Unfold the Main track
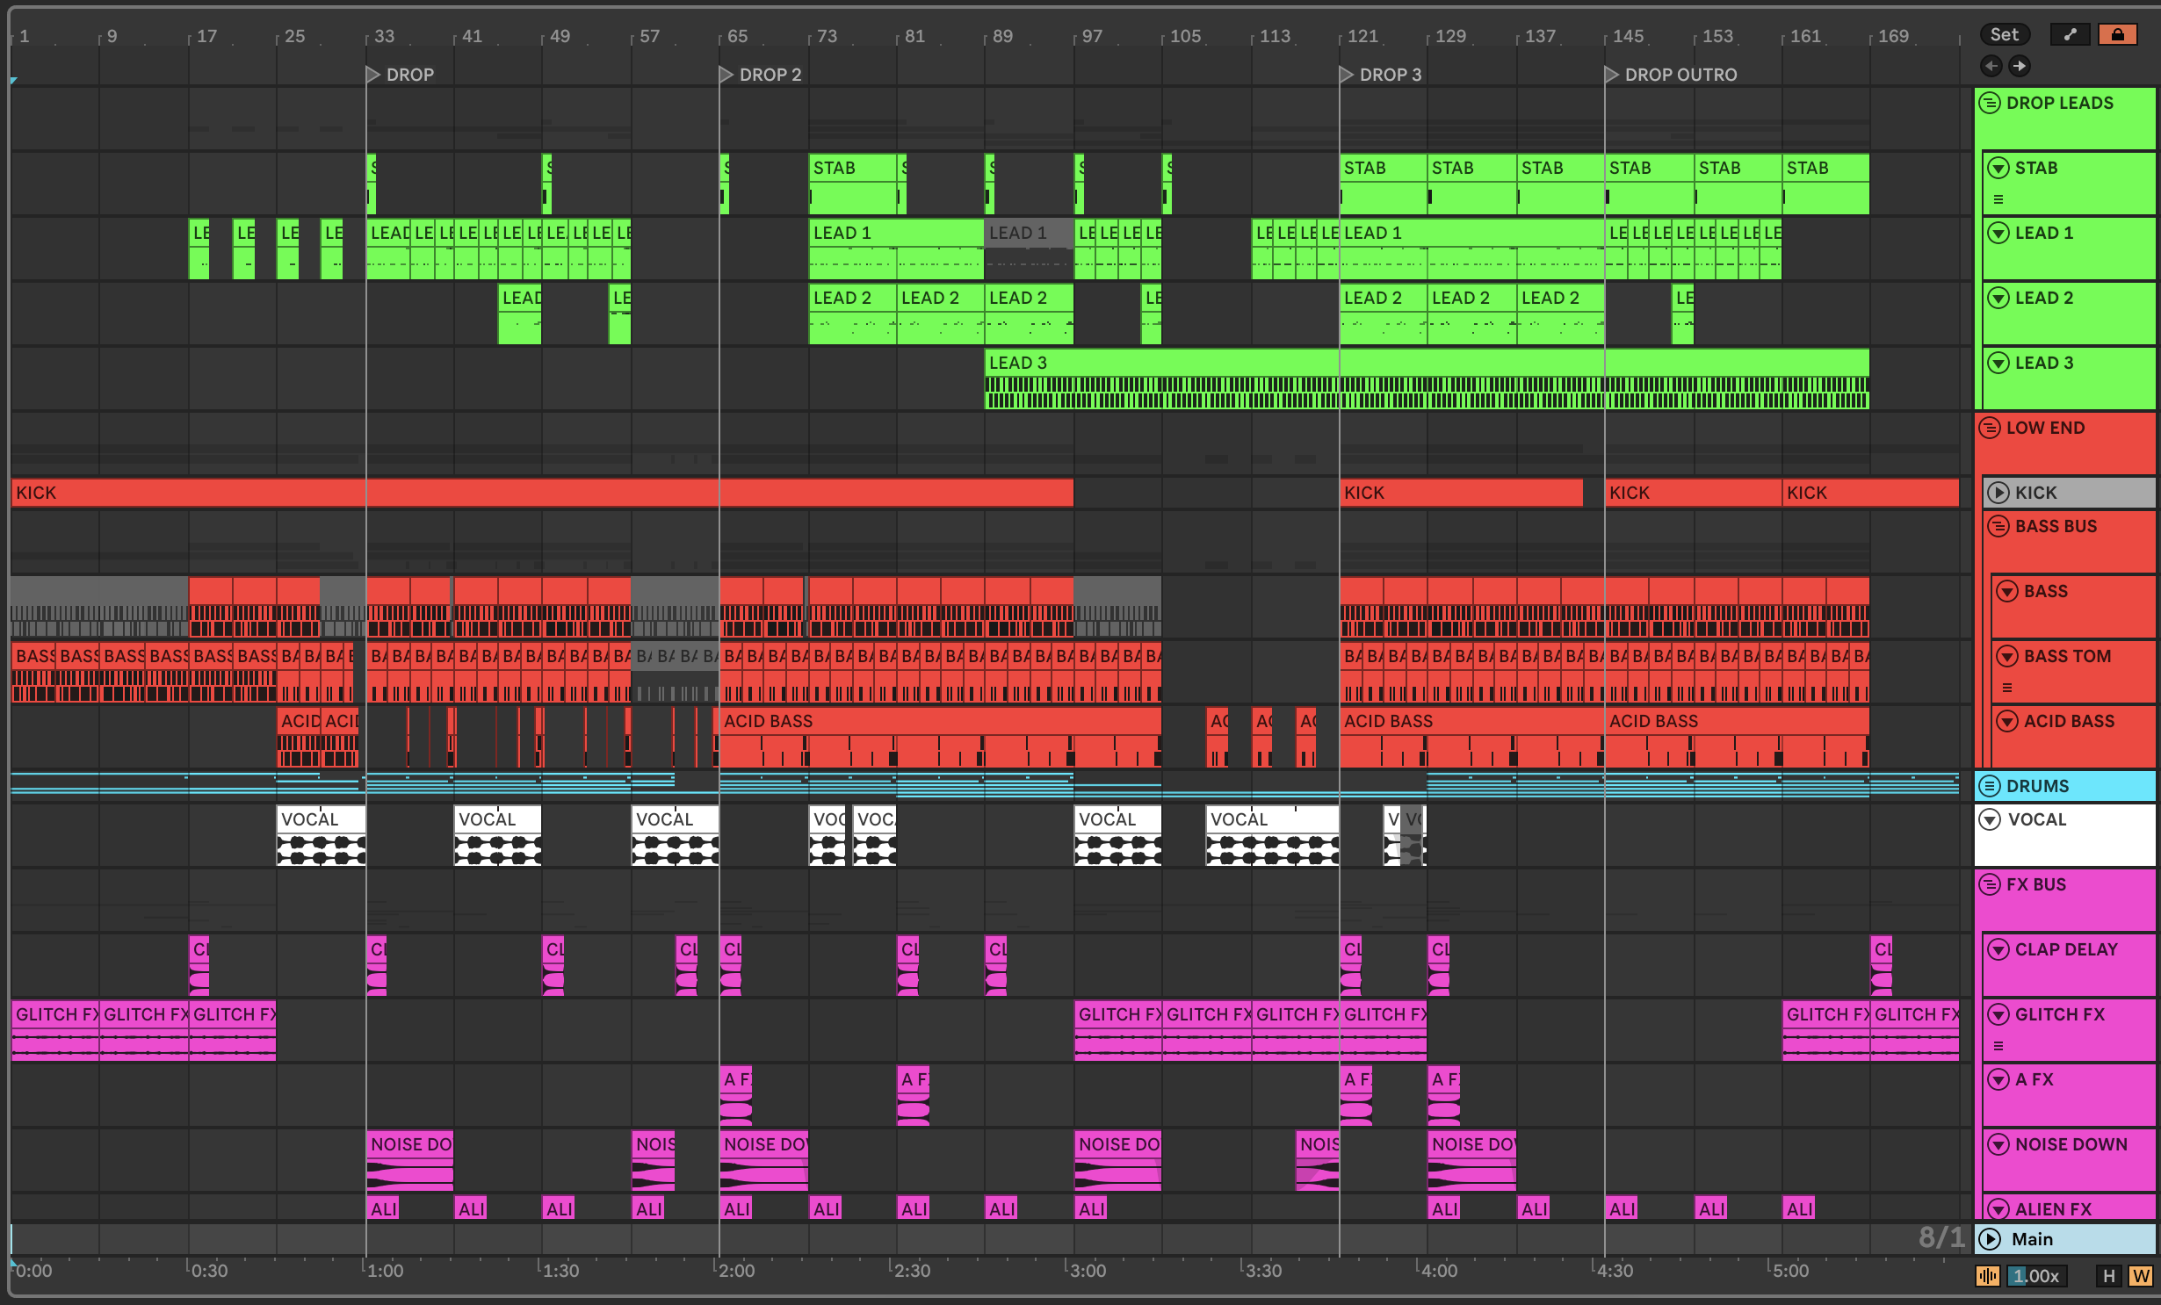The height and width of the screenshot is (1305, 2161). click(x=1990, y=1239)
